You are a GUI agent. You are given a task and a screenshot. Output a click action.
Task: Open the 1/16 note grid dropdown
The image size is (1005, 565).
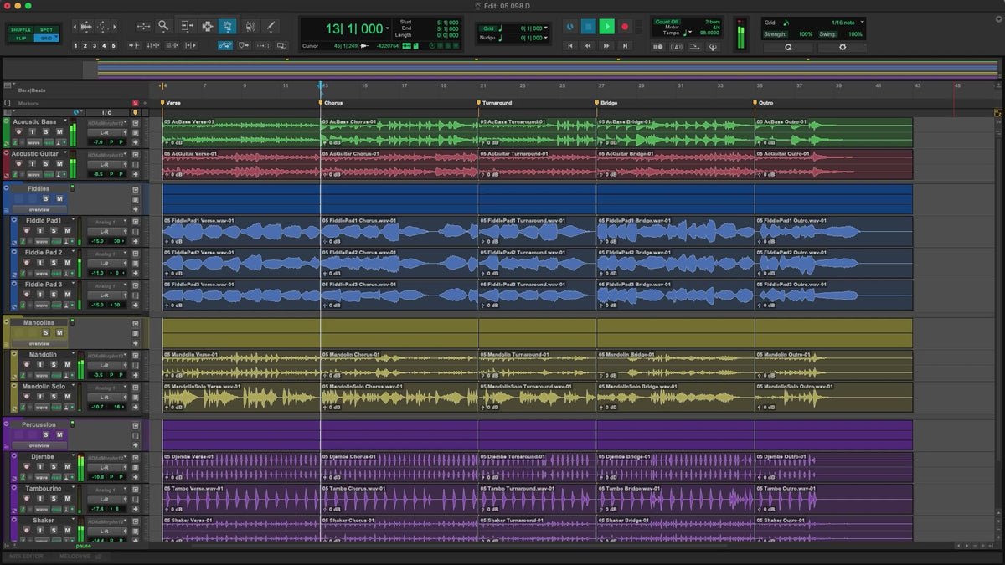tap(862, 23)
